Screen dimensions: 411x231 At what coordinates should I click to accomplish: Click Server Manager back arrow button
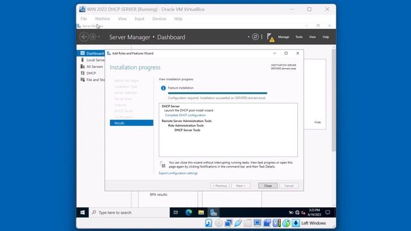(x=84, y=37)
